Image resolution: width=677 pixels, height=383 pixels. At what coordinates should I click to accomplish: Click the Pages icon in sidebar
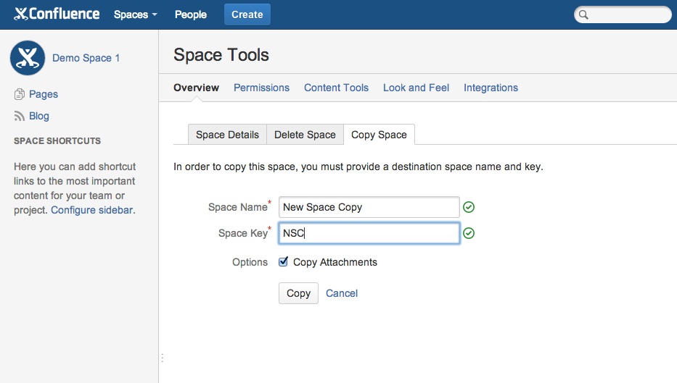coord(20,94)
